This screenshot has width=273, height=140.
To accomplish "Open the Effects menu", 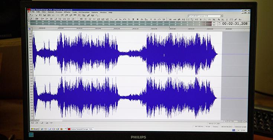I will tap(67, 12).
